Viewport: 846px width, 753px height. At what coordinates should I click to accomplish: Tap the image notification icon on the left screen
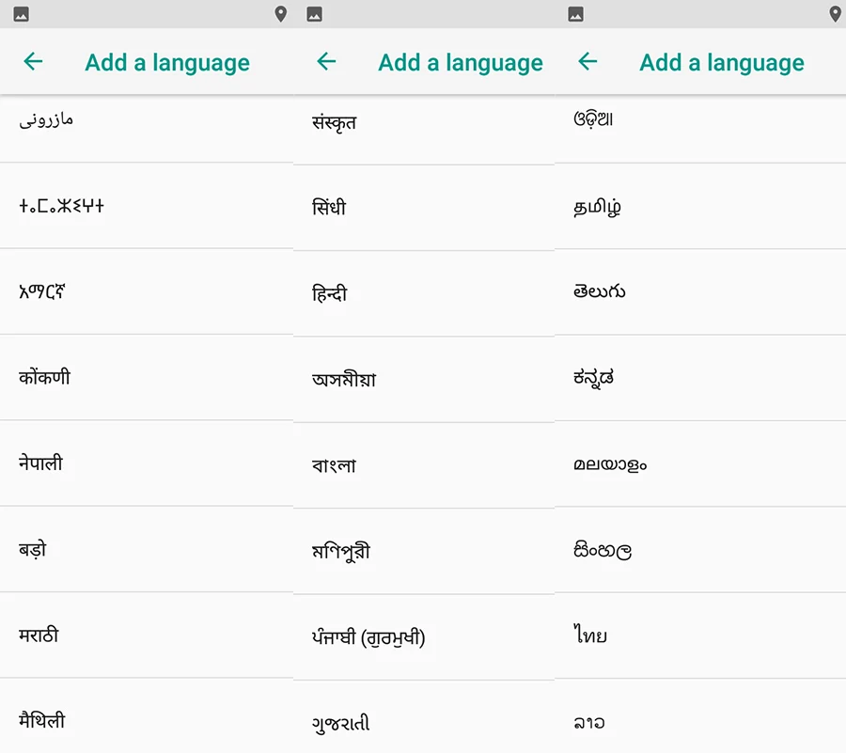[21, 14]
